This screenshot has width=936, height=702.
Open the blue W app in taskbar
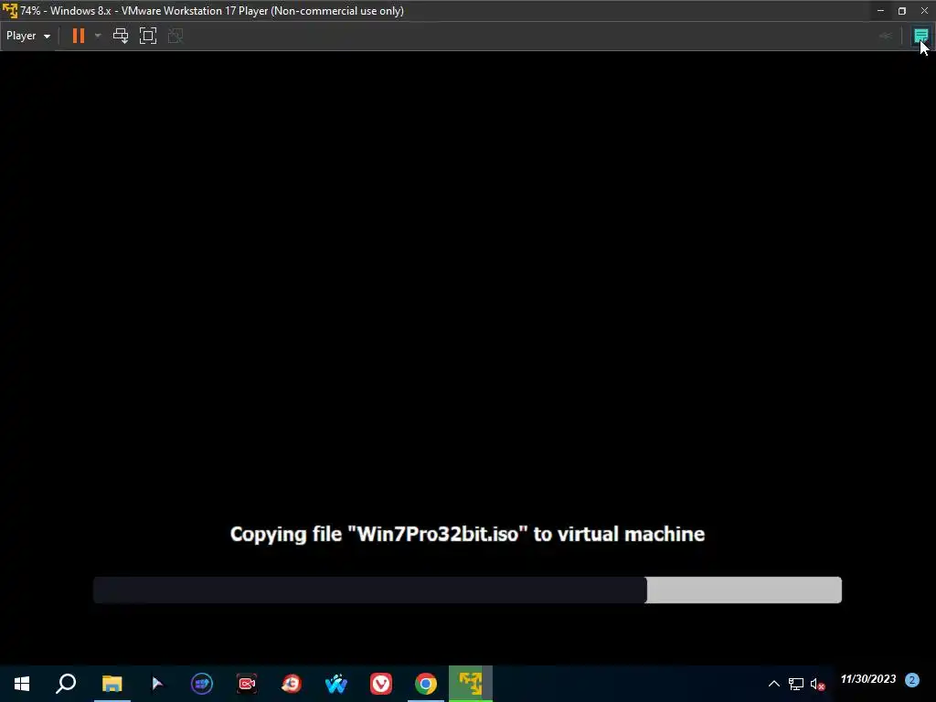pos(336,684)
